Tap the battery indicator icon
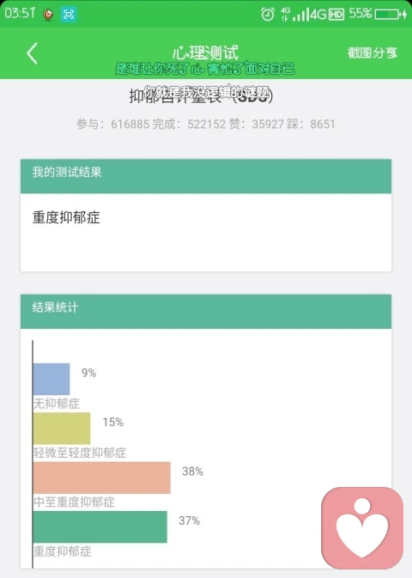This screenshot has width=412, height=578. coord(391,15)
